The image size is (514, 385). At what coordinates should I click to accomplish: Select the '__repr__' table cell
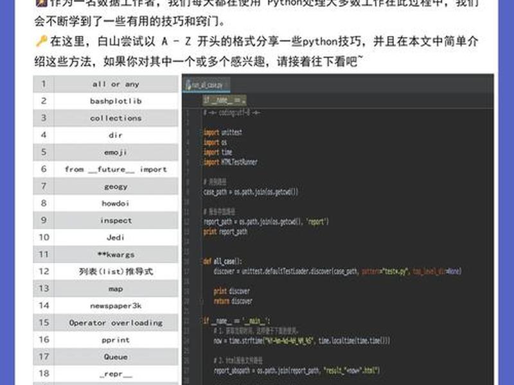(116, 373)
